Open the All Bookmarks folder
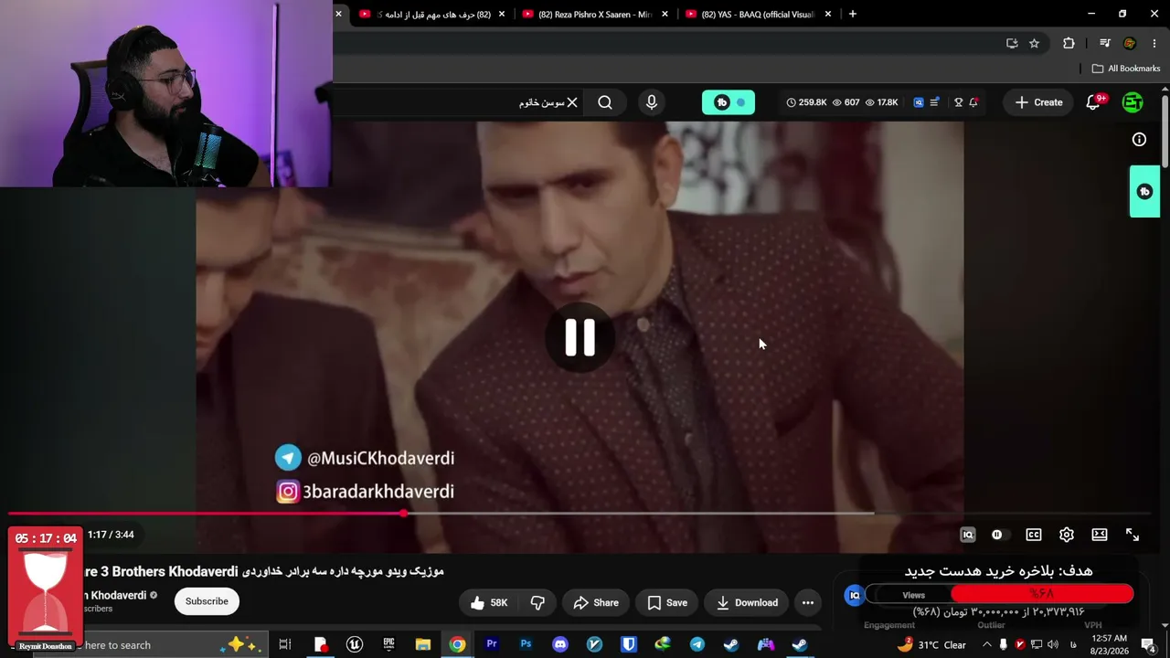The height and width of the screenshot is (658, 1170). click(x=1126, y=69)
